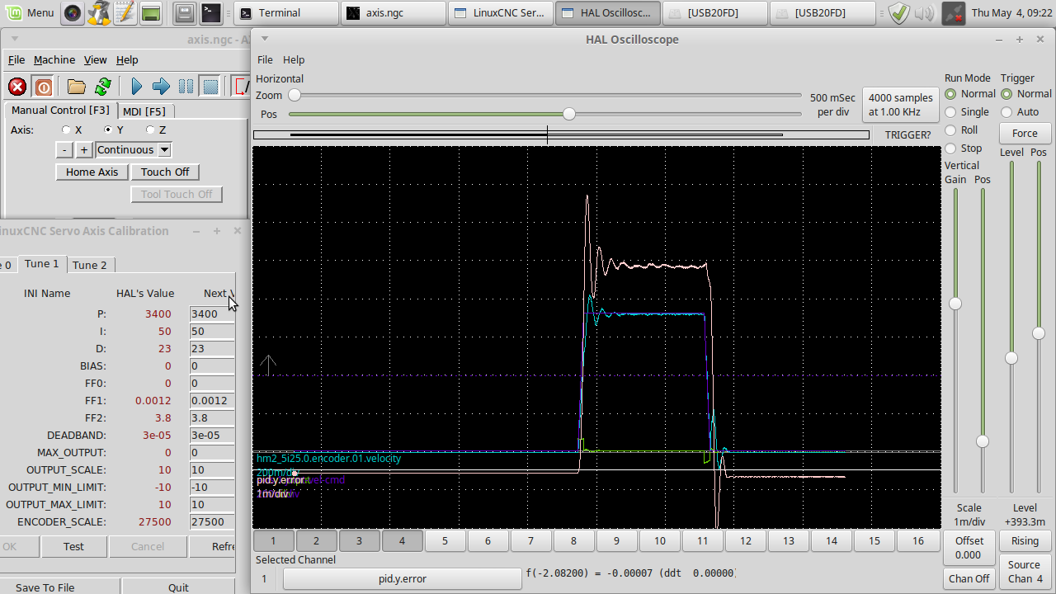Click the FF1 next value field

click(x=212, y=400)
